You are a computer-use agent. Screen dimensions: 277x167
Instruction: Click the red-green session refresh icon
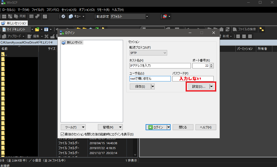[x=165, y=16]
